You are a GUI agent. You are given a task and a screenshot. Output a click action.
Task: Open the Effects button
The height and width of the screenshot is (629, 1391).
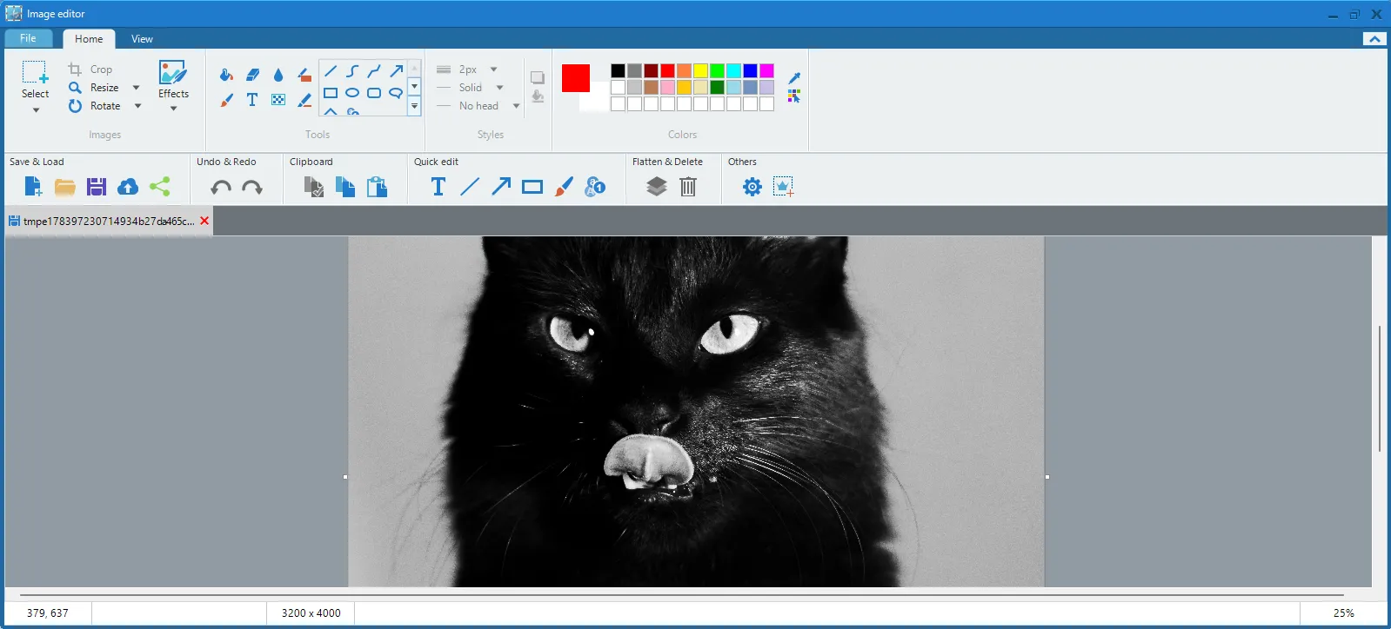click(173, 79)
